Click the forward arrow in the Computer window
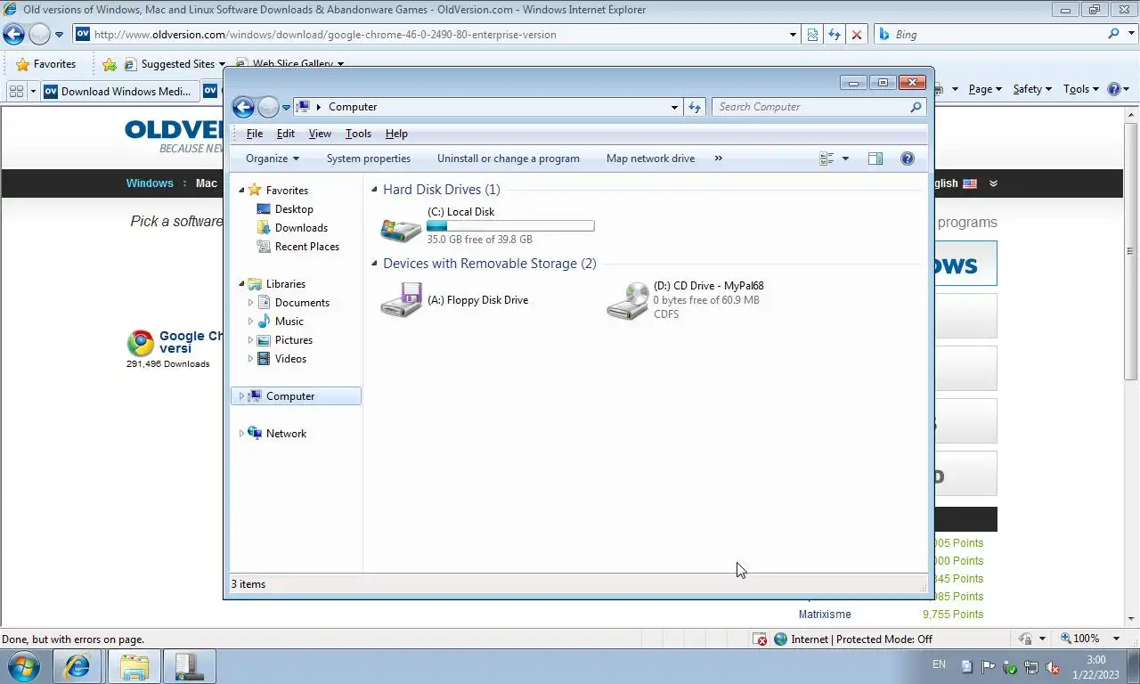The width and height of the screenshot is (1140, 684). click(x=268, y=107)
